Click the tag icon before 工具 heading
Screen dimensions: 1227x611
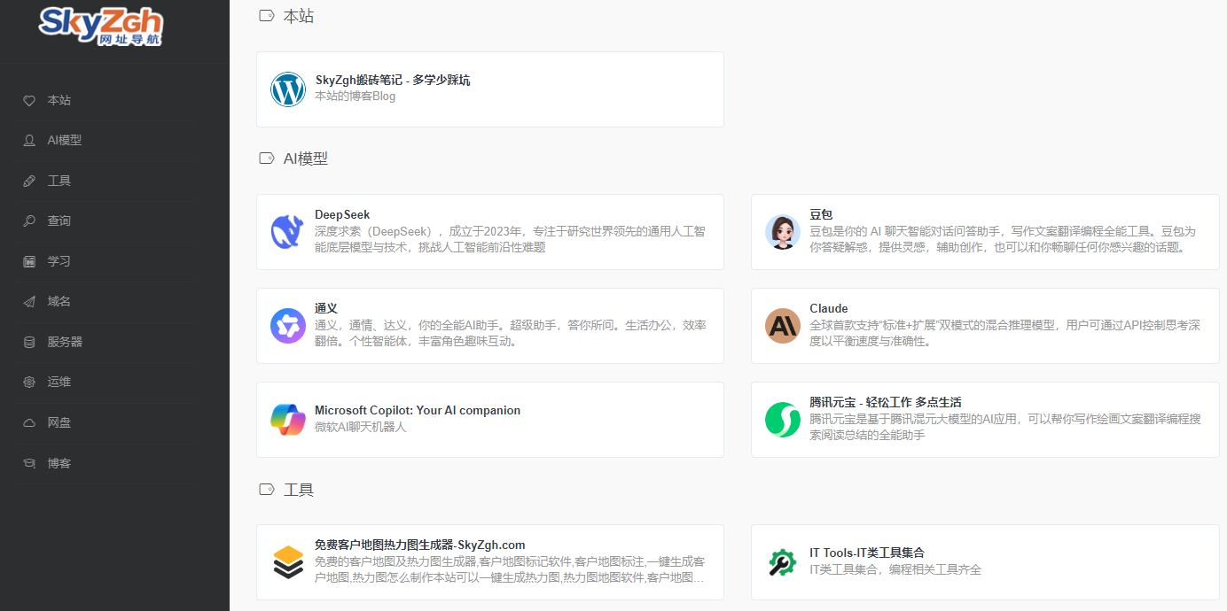(266, 490)
